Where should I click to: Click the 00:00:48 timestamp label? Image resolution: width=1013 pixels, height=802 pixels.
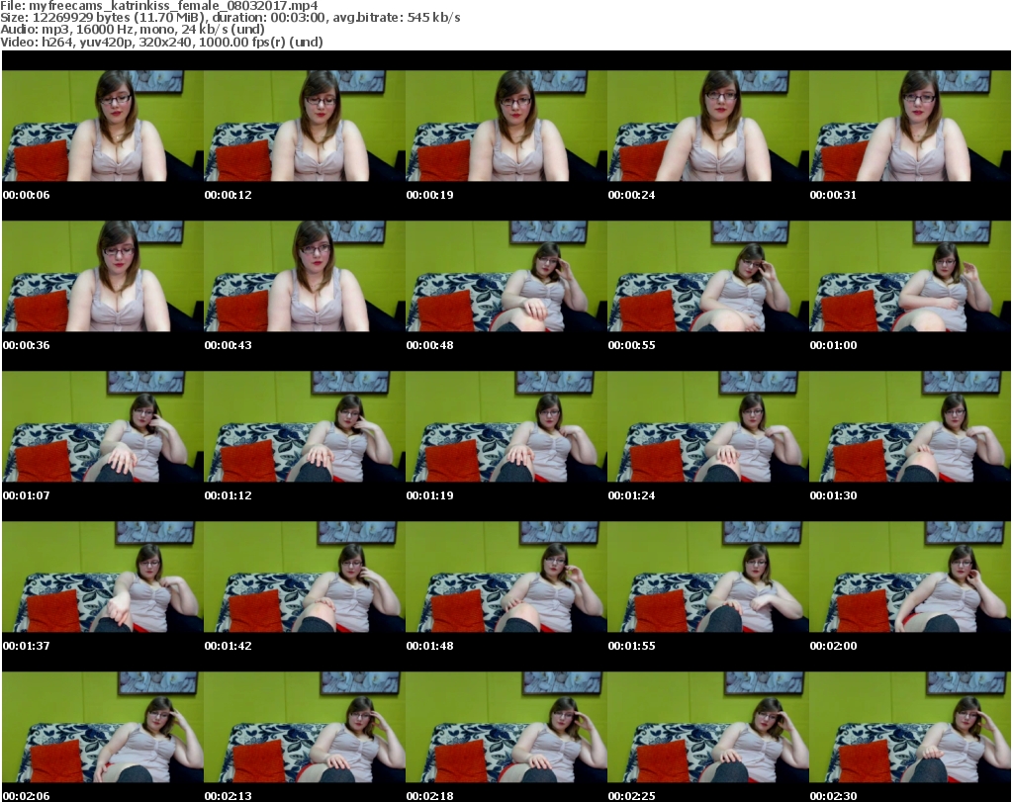429,345
